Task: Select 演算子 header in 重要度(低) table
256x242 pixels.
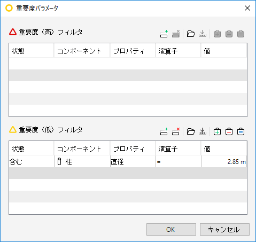Action: click(x=178, y=149)
